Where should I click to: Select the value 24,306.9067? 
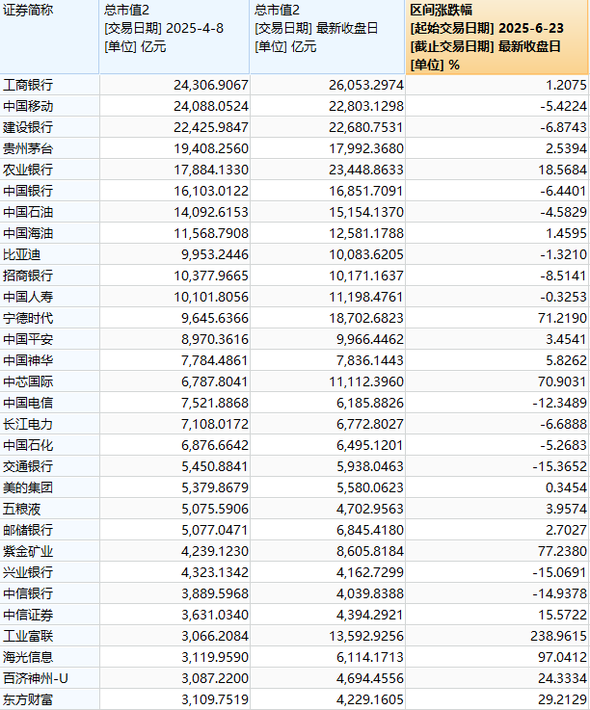point(211,85)
